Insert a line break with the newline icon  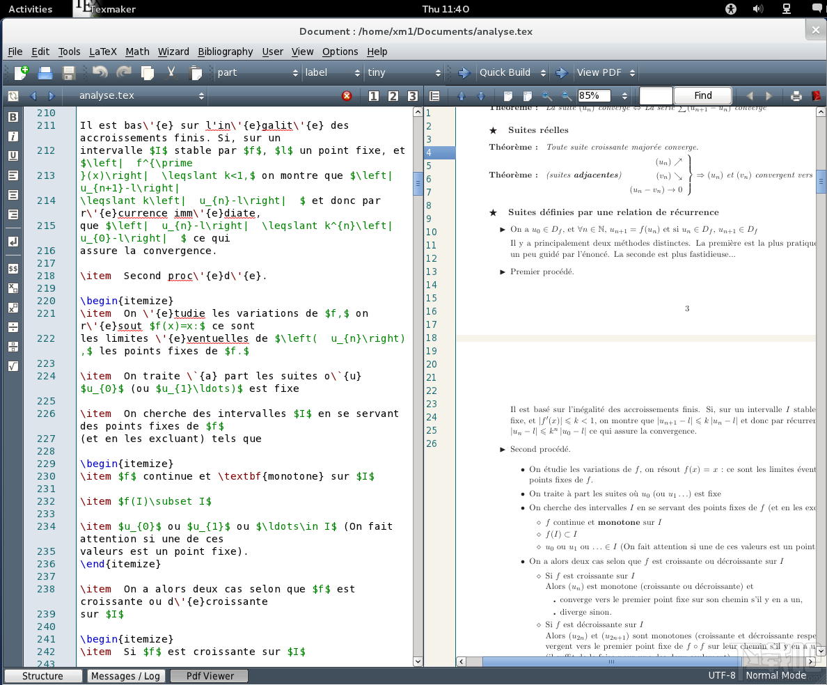click(x=13, y=242)
